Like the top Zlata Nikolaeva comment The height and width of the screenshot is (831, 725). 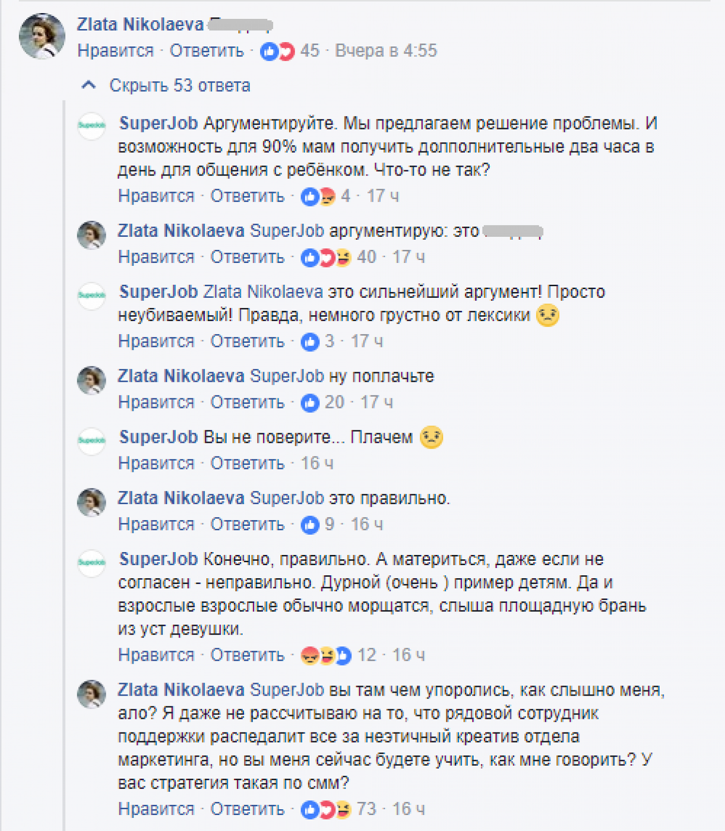(116, 51)
